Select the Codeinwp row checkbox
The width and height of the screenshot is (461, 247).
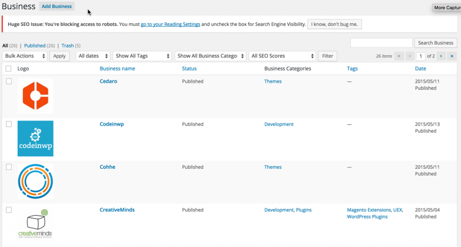coord(9,124)
